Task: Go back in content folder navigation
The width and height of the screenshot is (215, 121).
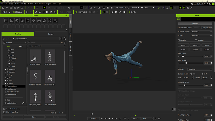Action: click(3, 39)
